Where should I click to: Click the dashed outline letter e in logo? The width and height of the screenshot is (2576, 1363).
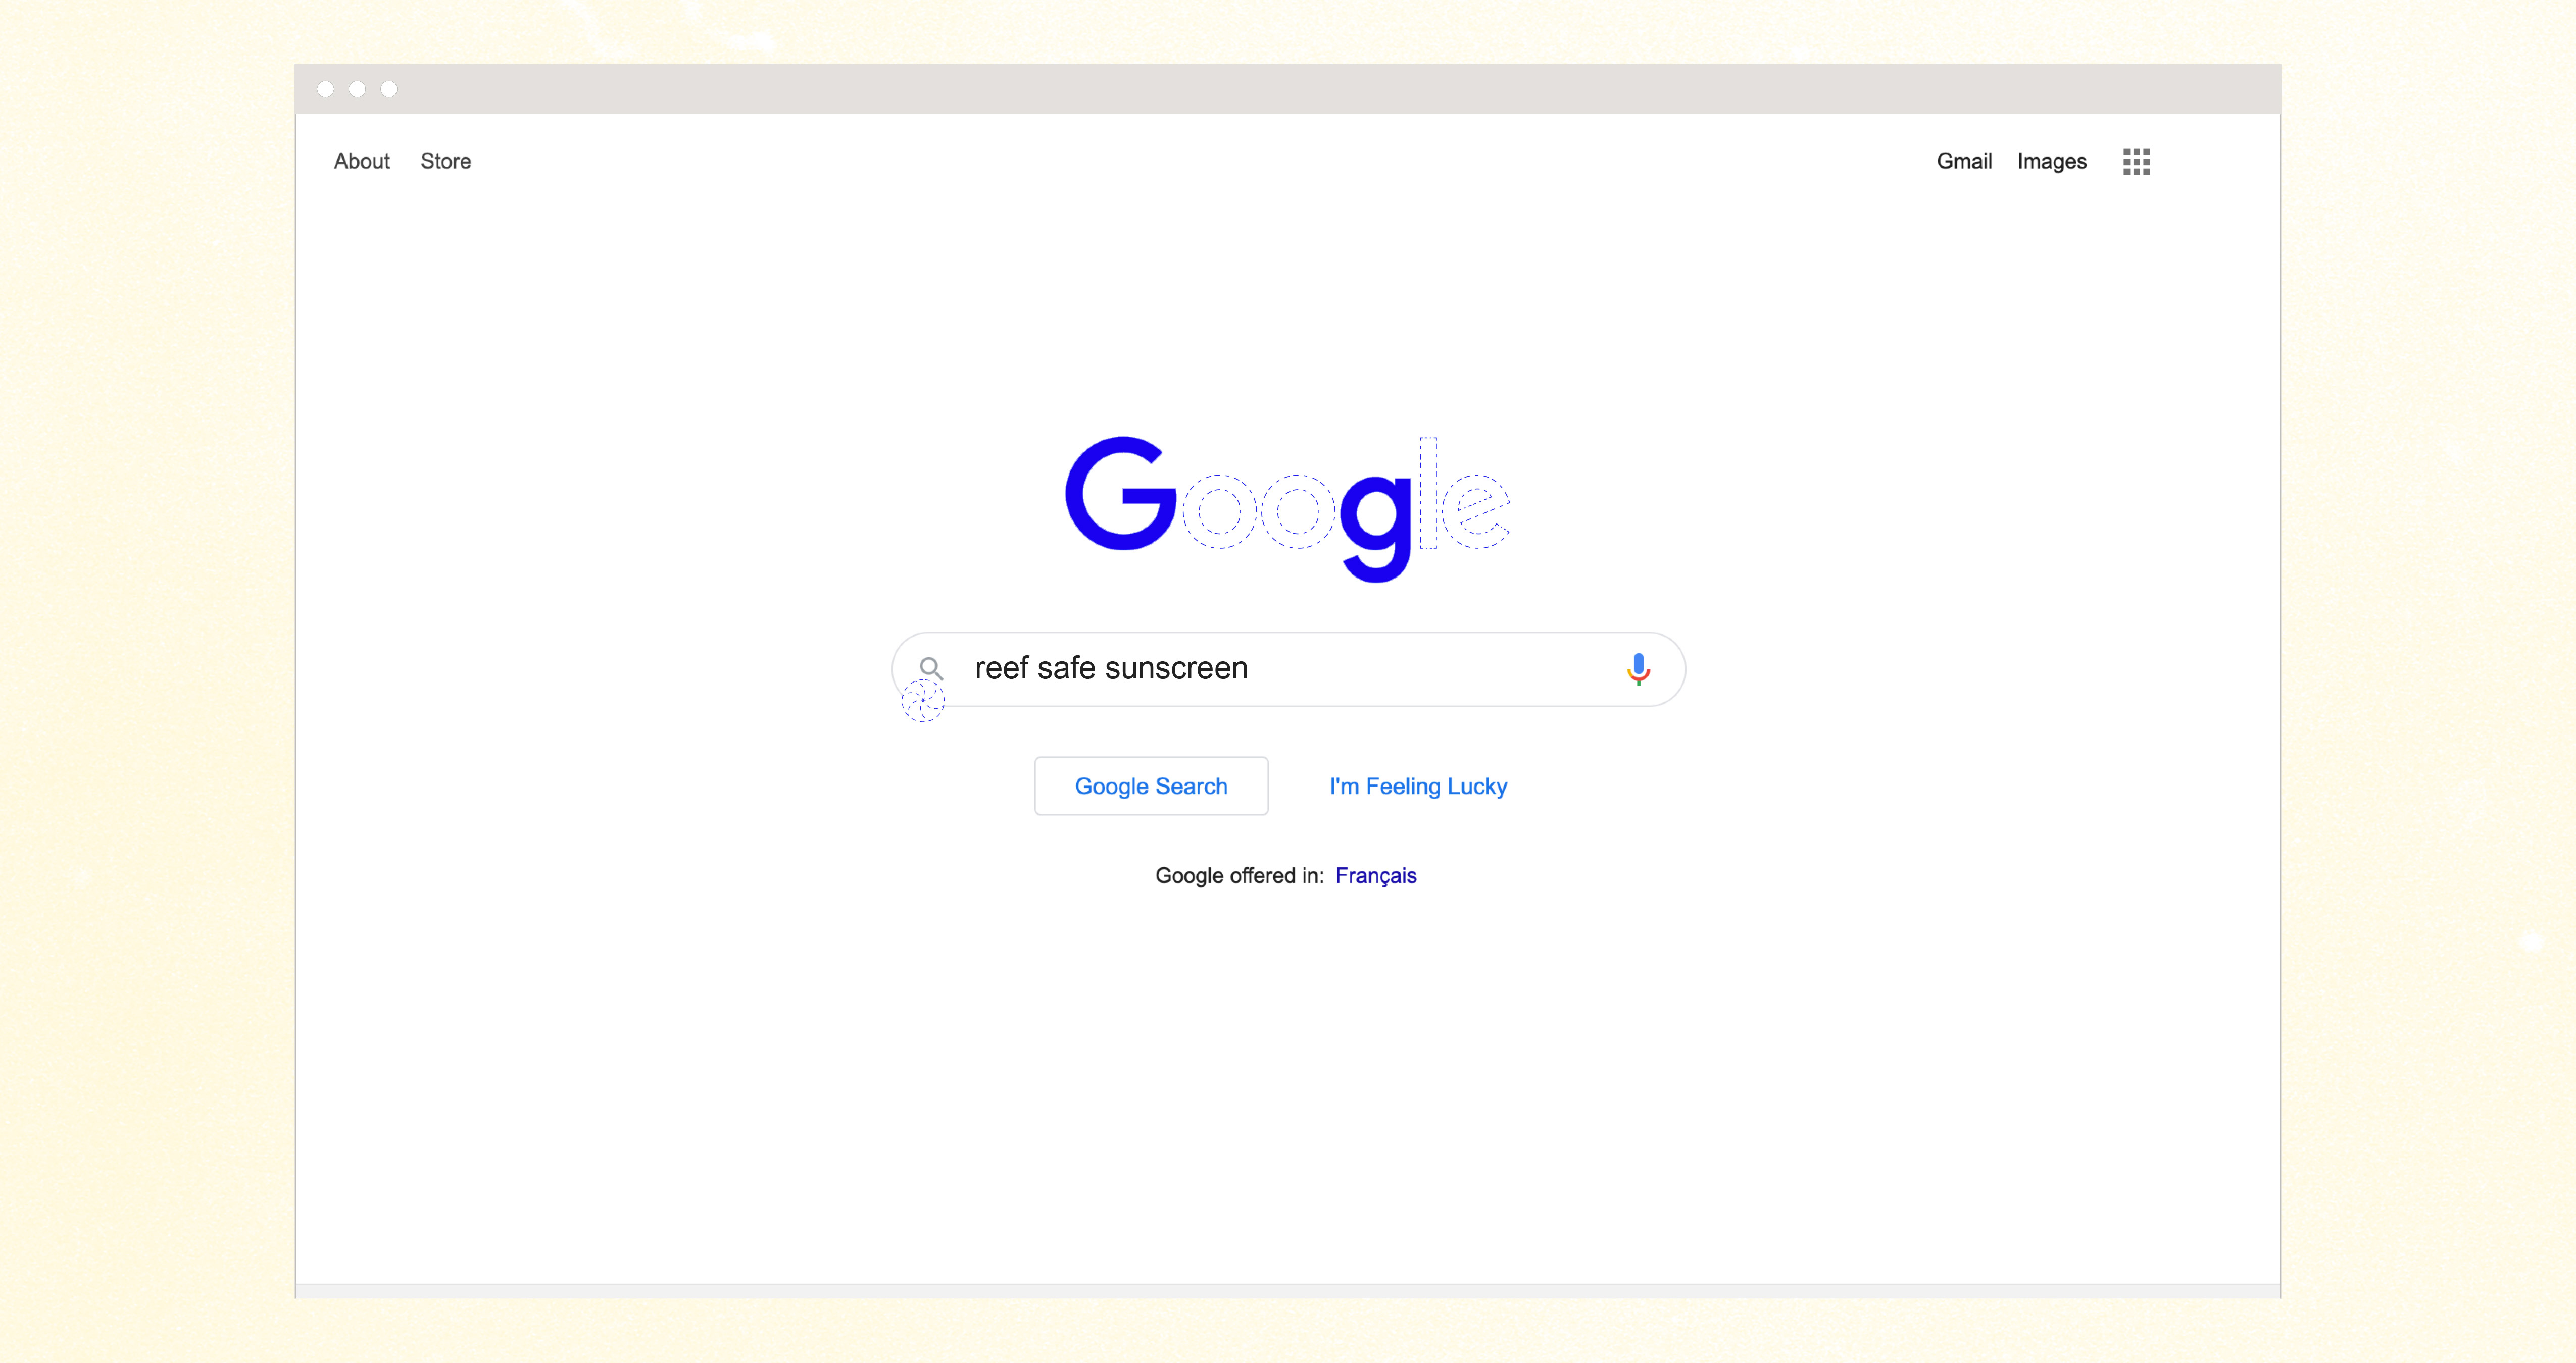tap(1475, 511)
